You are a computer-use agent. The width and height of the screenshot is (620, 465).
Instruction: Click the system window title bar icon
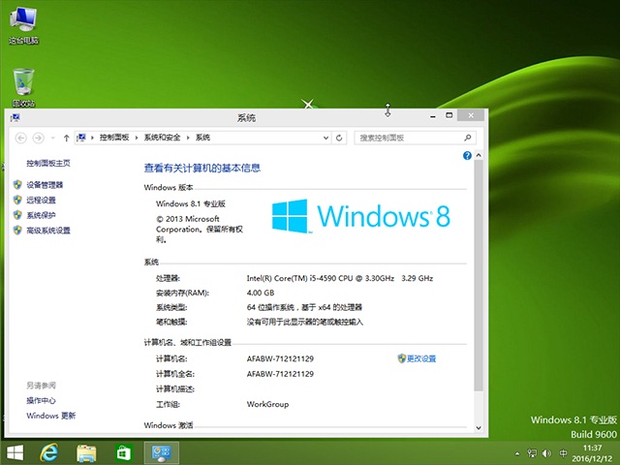point(15,117)
